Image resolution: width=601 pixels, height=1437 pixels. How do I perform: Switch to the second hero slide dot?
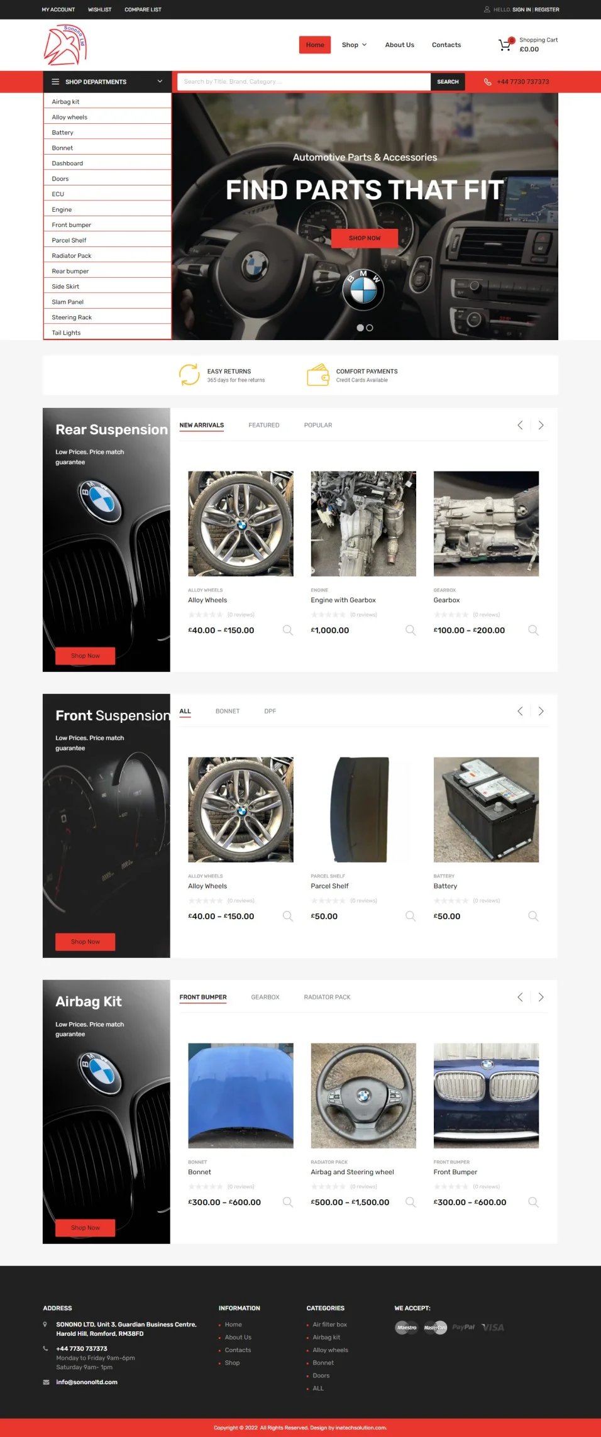coord(370,328)
